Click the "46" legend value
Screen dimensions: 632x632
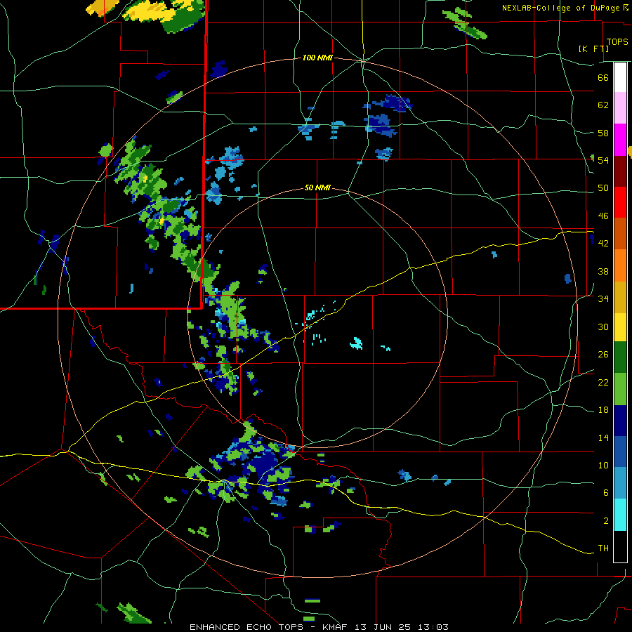pos(603,216)
